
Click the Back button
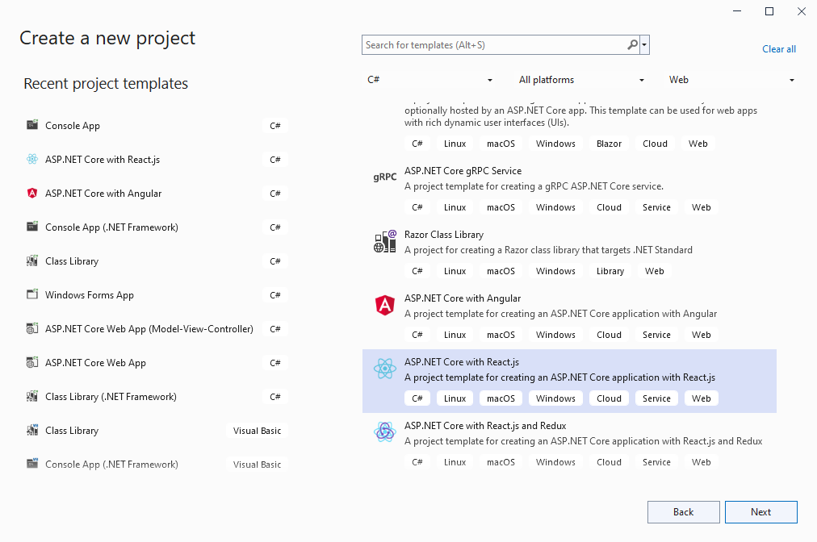tap(684, 512)
